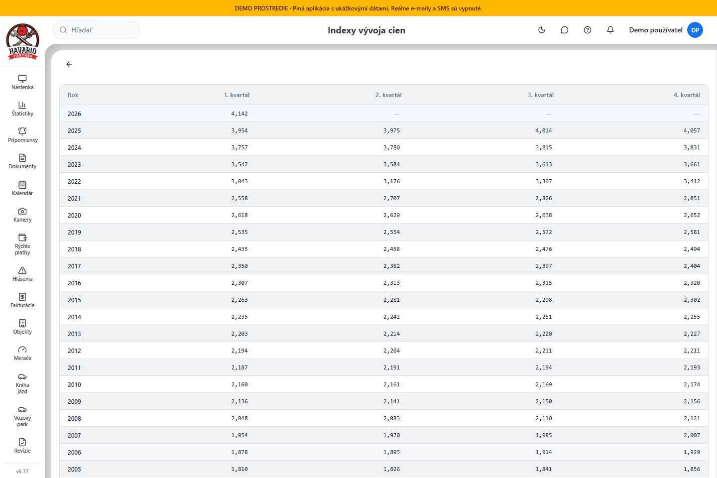Open the Nástenka dashboard icon

pyautogui.click(x=22, y=82)
